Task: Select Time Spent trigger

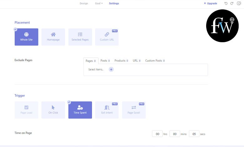Action: click(80, 110)
